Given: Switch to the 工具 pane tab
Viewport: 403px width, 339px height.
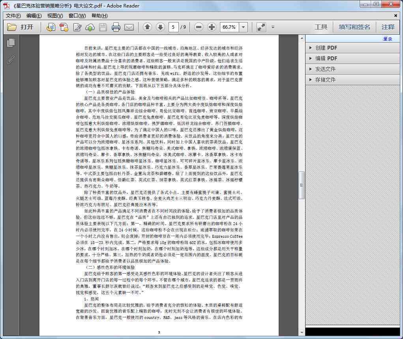Looking at the screenshot, I should point(321,27).
